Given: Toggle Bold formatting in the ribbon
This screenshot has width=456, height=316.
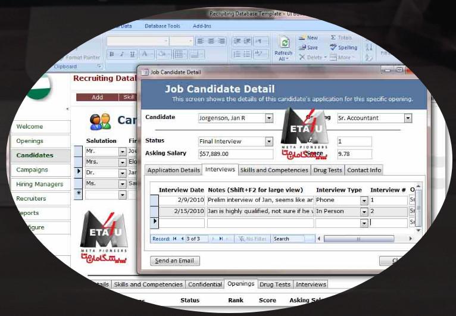Looking at the screenshot, I should pyautogui.click(x=111, y=54).
